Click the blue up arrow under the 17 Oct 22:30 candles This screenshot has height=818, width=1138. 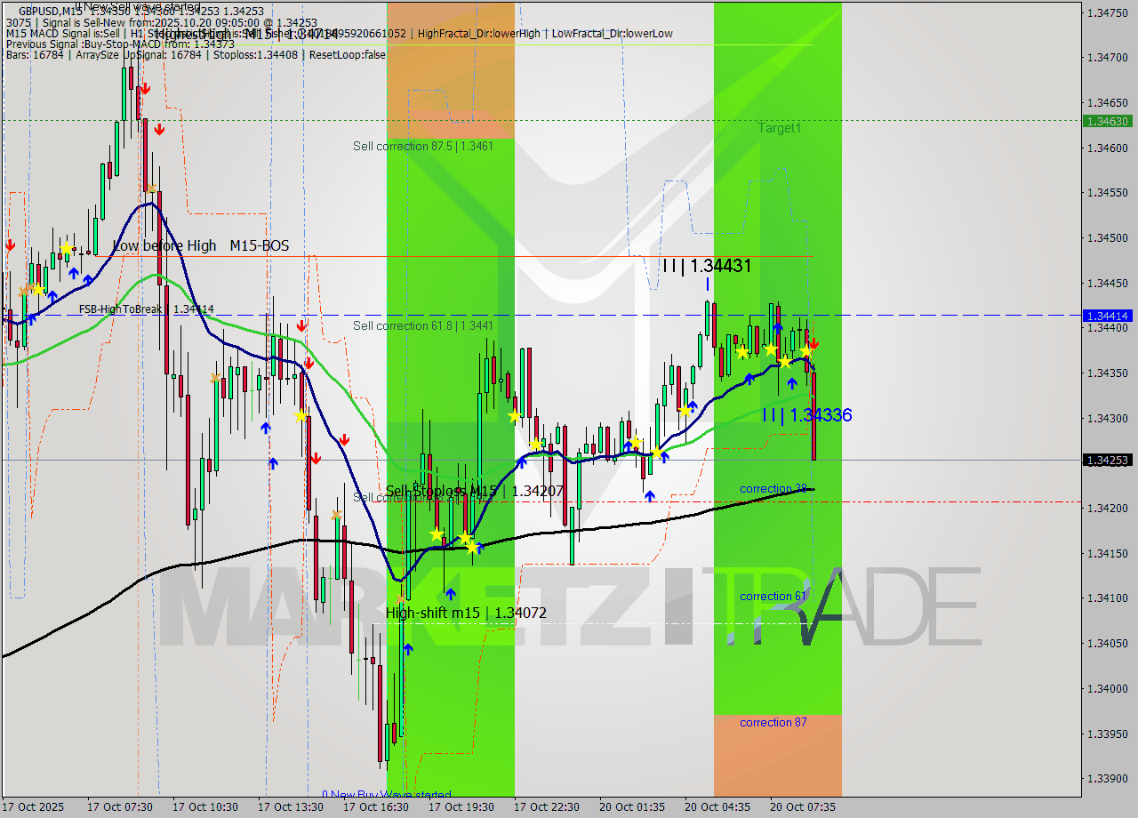click(x=522, y=462)
